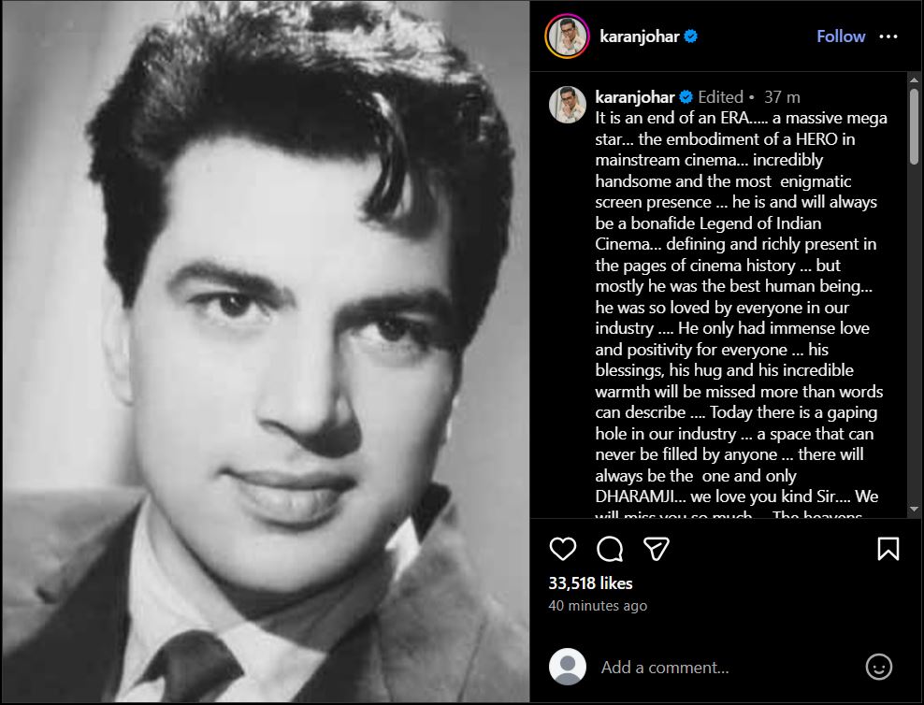Click the scrollbar down arrow

[914, 510]
